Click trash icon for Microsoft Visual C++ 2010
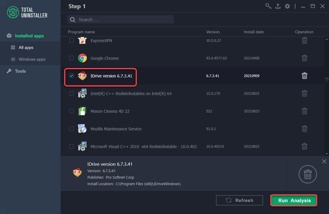329x214 pixels. point(305,146)
